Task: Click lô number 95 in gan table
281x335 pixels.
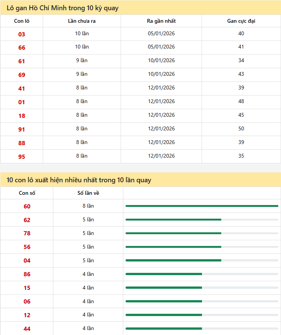Action: click(22, 157)
